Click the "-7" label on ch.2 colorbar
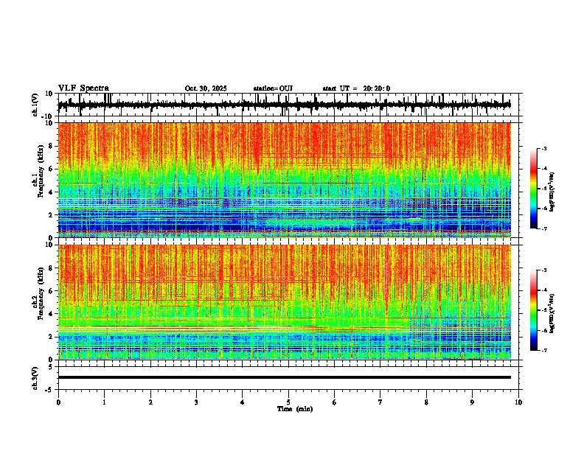The width and height of the screenshot is (584, 451). point(544,350)
